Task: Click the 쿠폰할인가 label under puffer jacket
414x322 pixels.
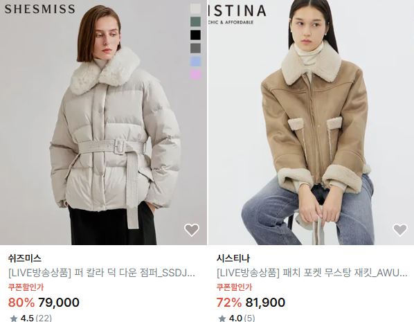Action: (x=26, y=287)
